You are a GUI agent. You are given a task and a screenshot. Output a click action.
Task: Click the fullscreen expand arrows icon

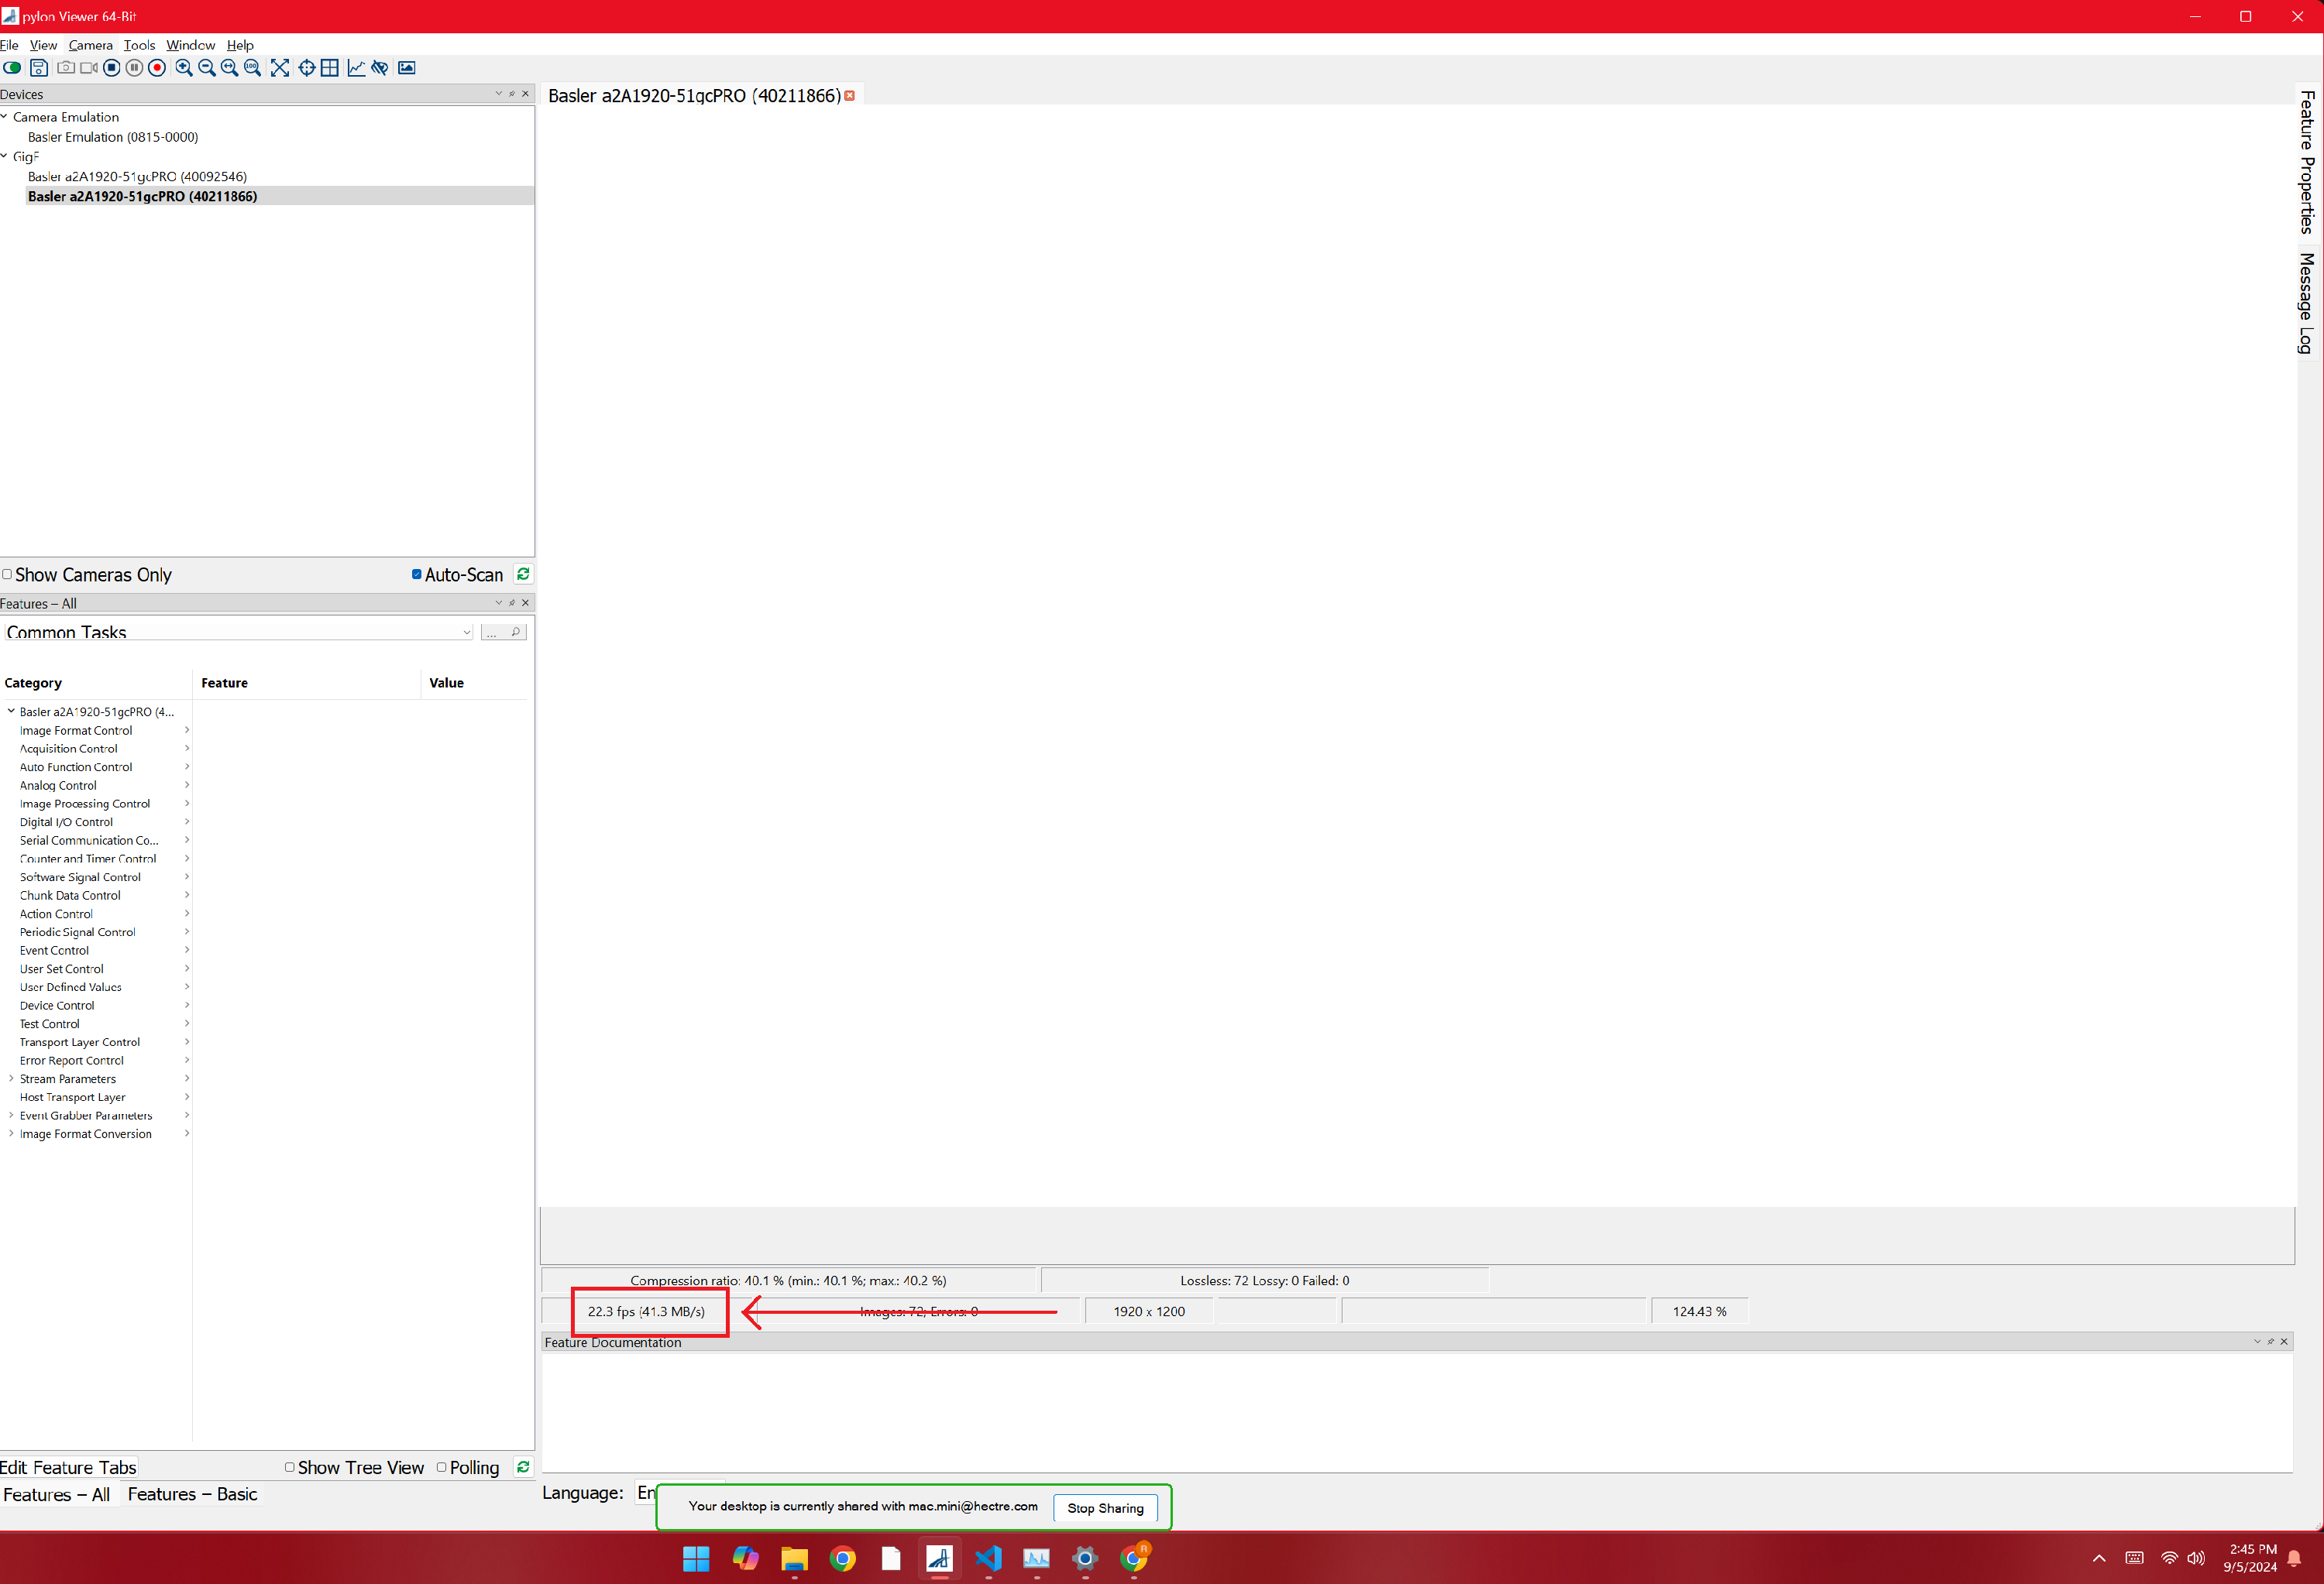tap(280, 68)
